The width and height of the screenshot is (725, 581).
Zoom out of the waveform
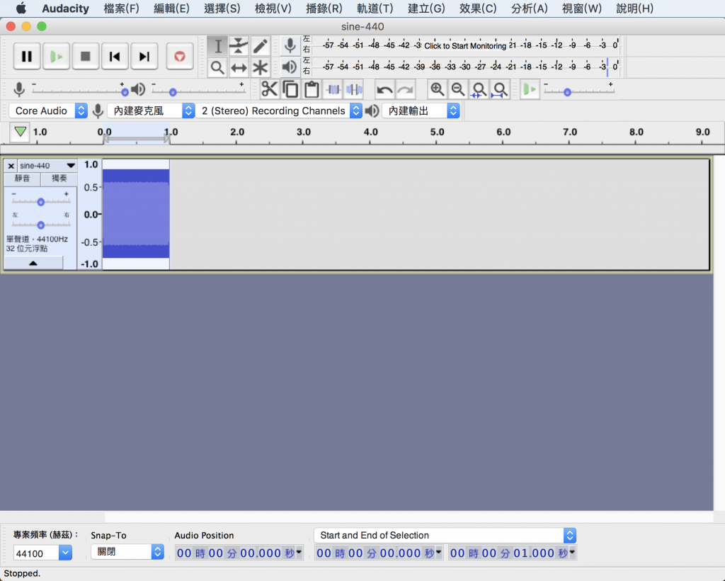458,89
